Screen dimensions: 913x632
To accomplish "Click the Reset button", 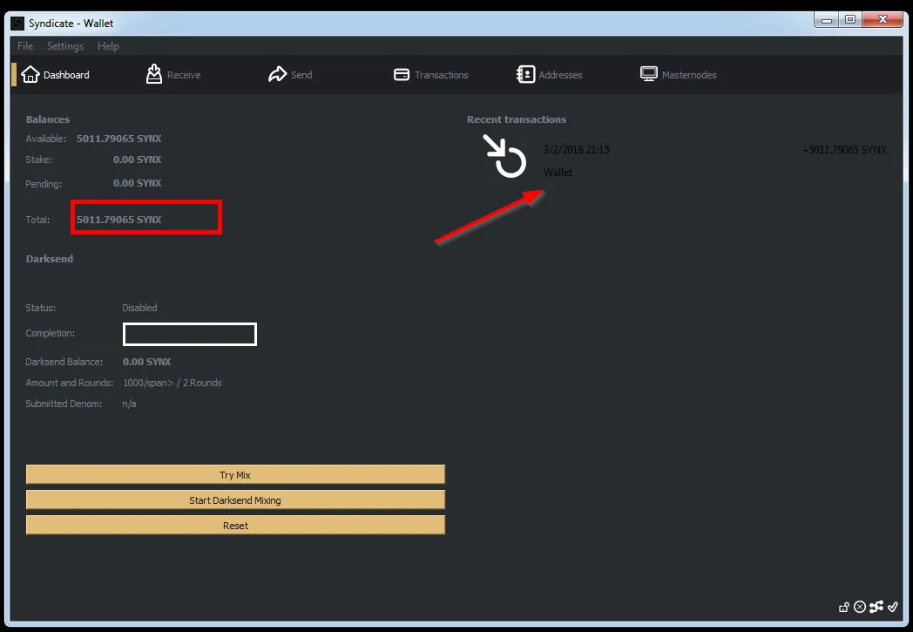I will pyautogui.click(x=235, y=526).
